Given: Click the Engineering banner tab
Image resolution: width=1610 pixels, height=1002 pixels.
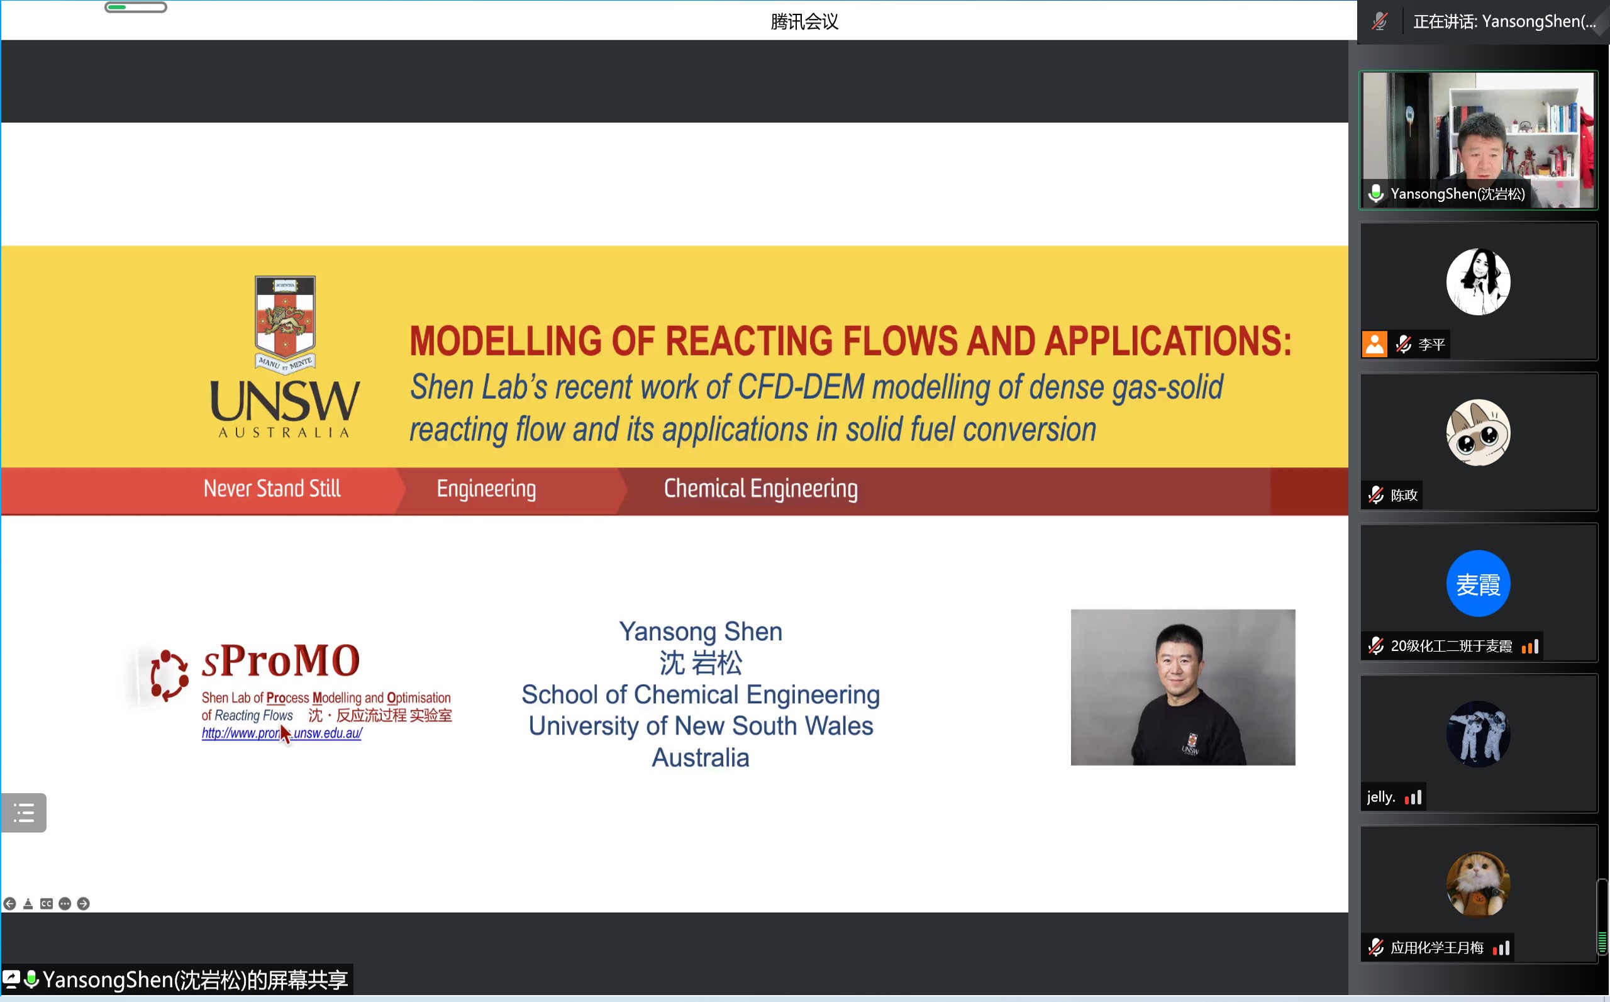Looking at the screenshot, I should [x=486, y=489].
